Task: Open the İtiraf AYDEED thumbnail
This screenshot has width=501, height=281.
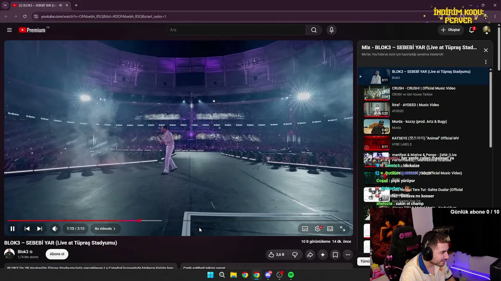Action: click(377, 110)
